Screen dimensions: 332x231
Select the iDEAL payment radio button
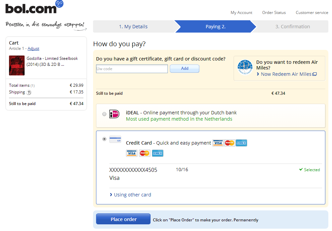(104, 114)
